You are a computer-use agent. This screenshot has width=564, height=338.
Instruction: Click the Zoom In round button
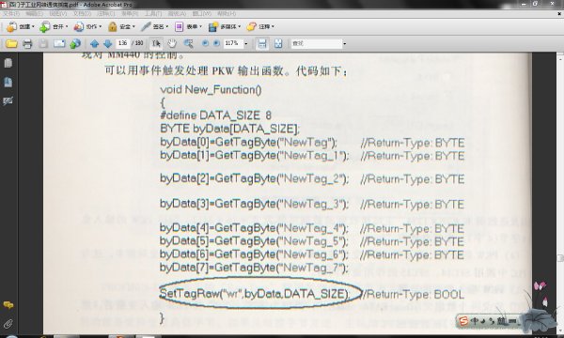[x=216, y=43]
